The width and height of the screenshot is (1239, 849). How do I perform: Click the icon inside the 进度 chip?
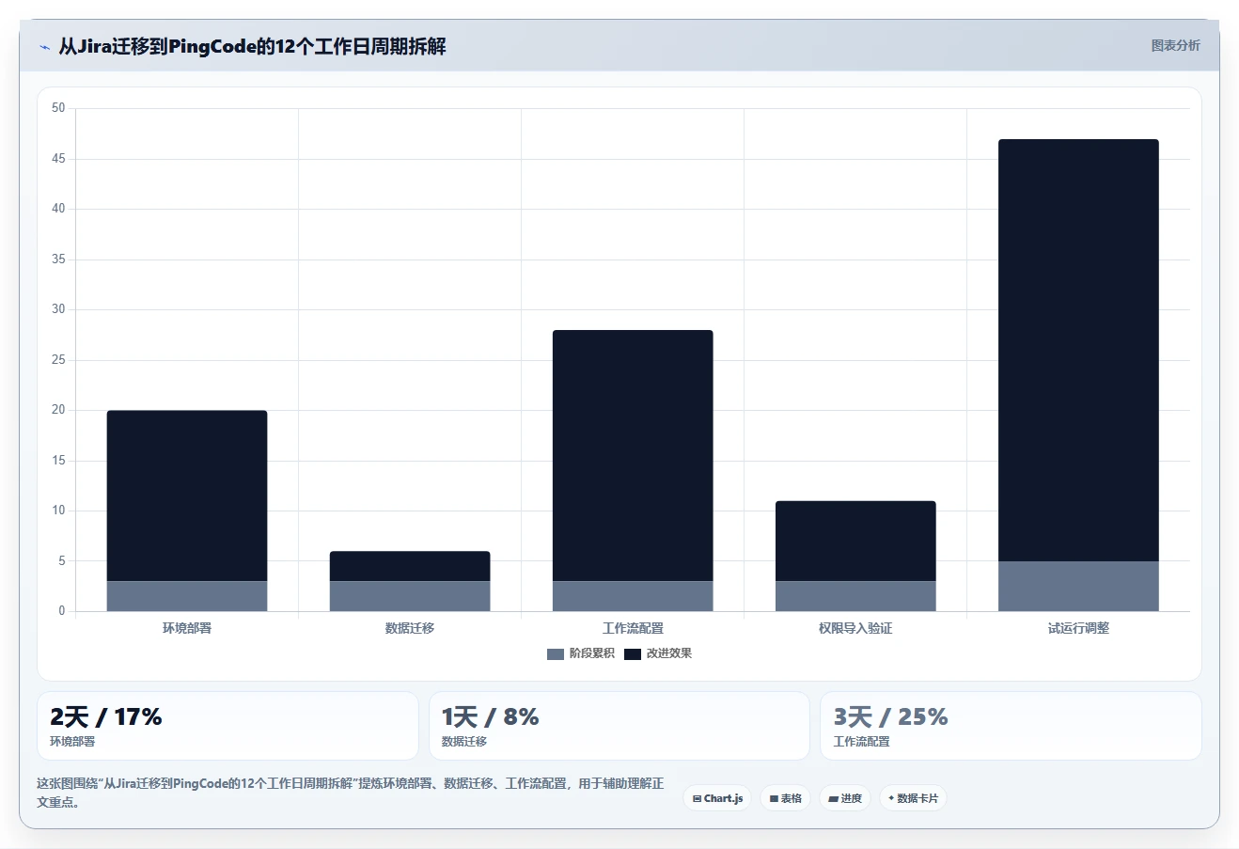point(833,798)
